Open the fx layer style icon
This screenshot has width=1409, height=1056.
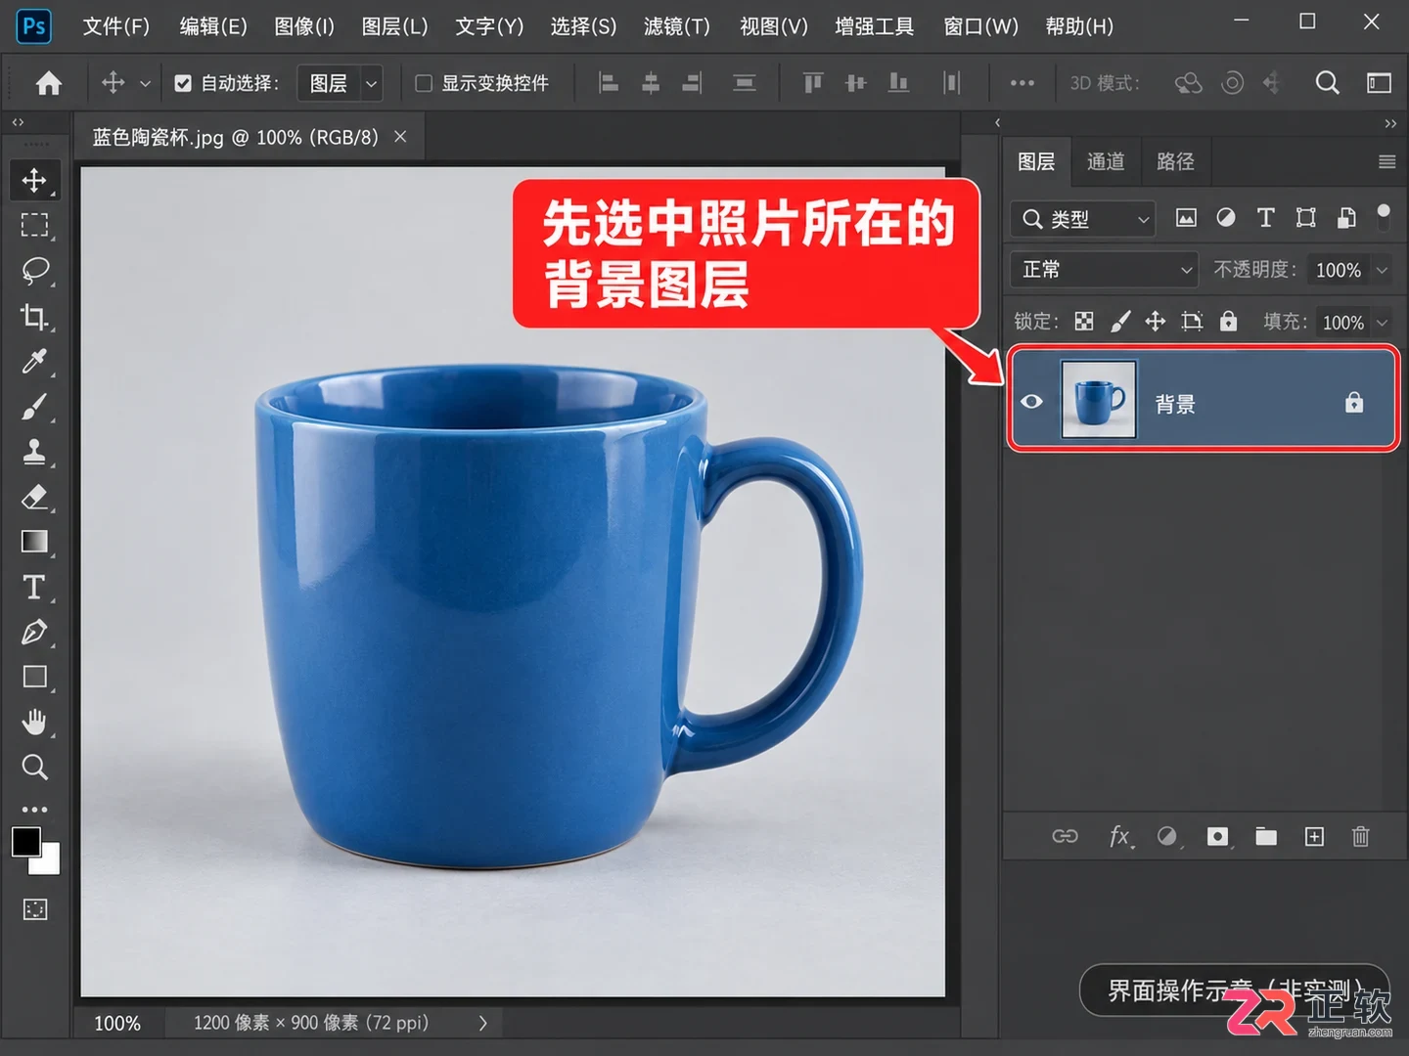tap(1120, 836)
